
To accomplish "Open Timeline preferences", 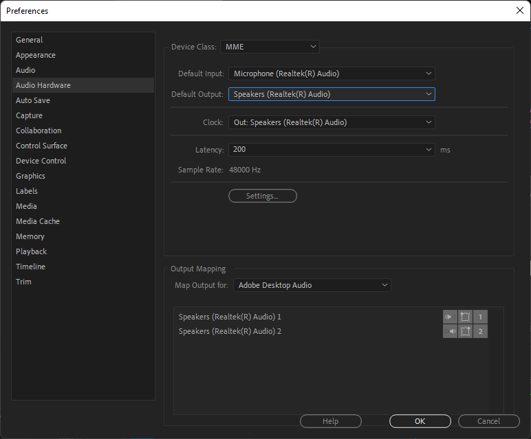I will [83, 267].
